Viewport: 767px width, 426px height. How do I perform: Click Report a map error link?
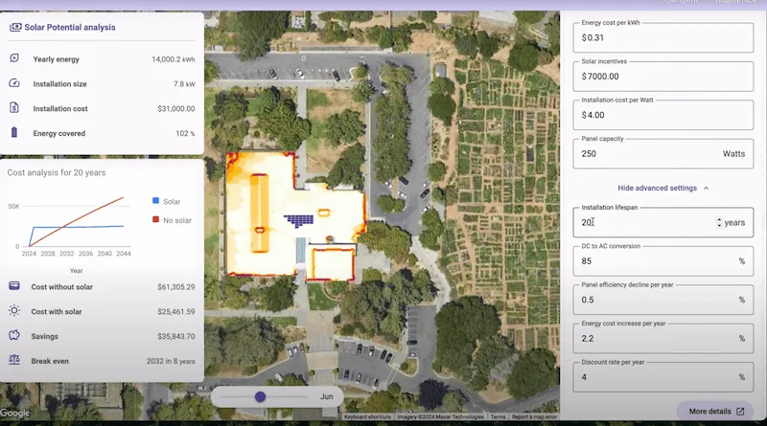click(x=534, y=416)
